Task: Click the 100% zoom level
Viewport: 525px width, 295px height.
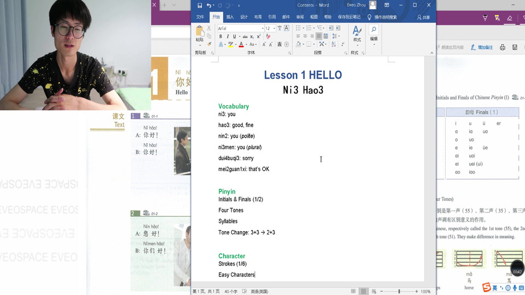Action: pyautogui.click(x=425, y=291)
